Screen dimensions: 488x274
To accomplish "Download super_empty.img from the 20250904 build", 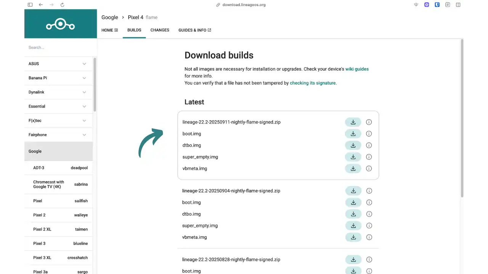I will tap(353, 225).
